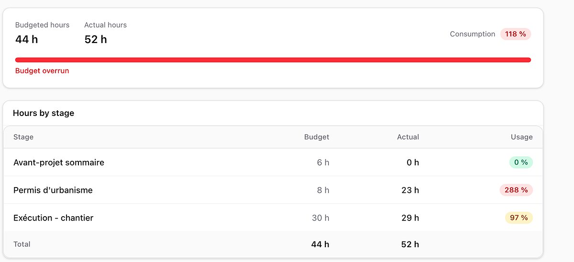Viewport: 574px width, 262px height.
Task: Click the 44 h budgeted hours value
Action: click(26, 40)
